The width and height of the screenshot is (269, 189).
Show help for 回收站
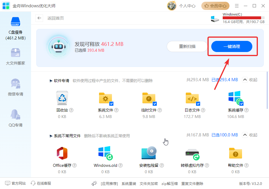[x=71, y=110]
